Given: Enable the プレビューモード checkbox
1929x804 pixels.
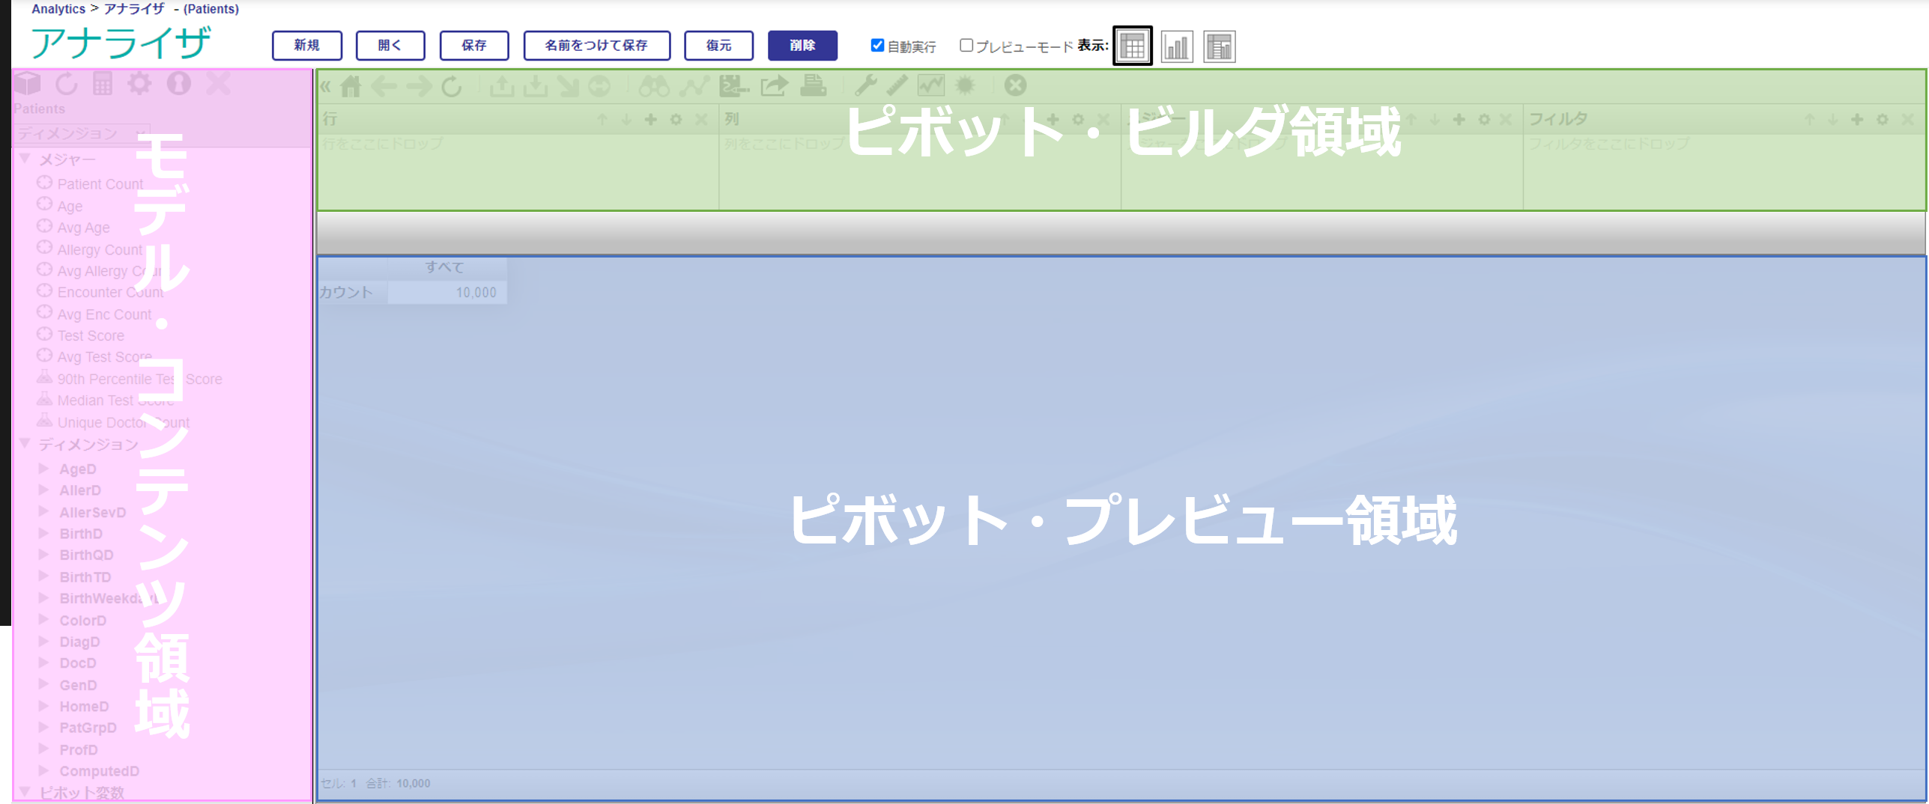Looking at the screenshot, I should [x=966, y=46].
